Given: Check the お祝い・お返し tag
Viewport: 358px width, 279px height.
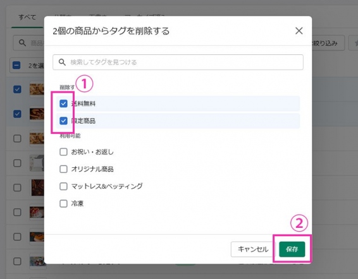Looking at the screenshot, I should (x=63, y=151).
